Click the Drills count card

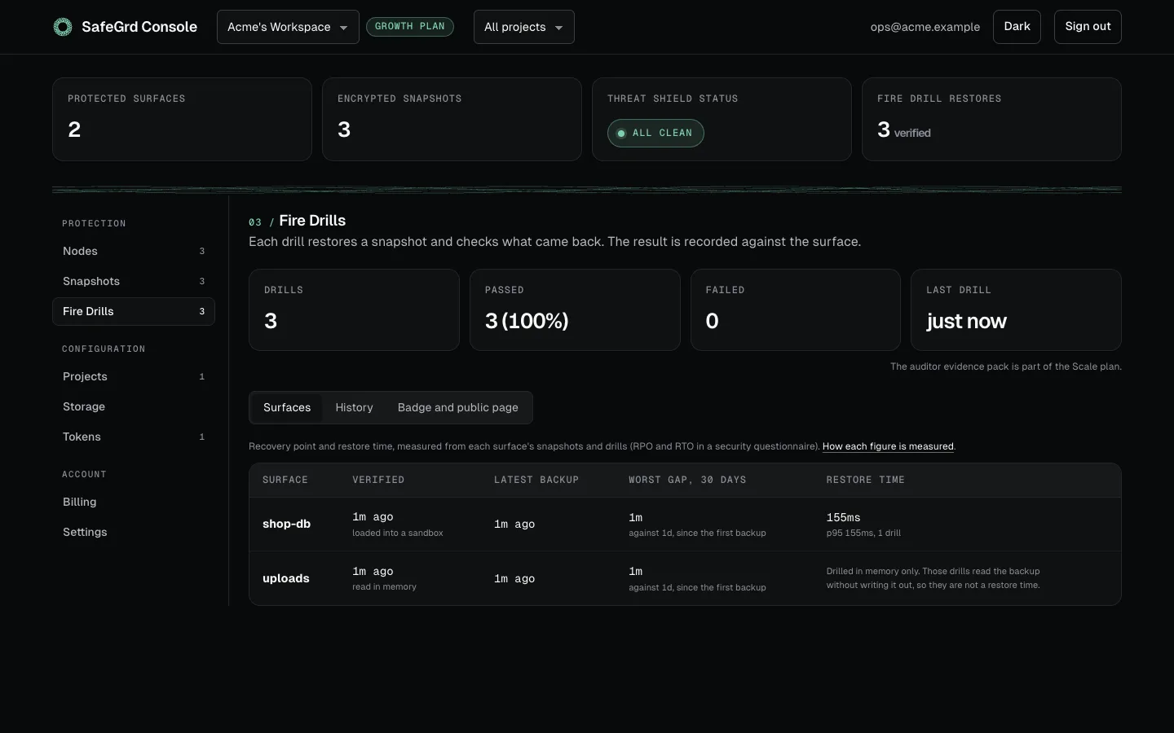(354, 309)
